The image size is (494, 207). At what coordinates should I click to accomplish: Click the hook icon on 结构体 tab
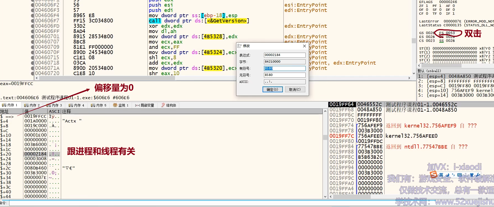(x=163, y=105)
